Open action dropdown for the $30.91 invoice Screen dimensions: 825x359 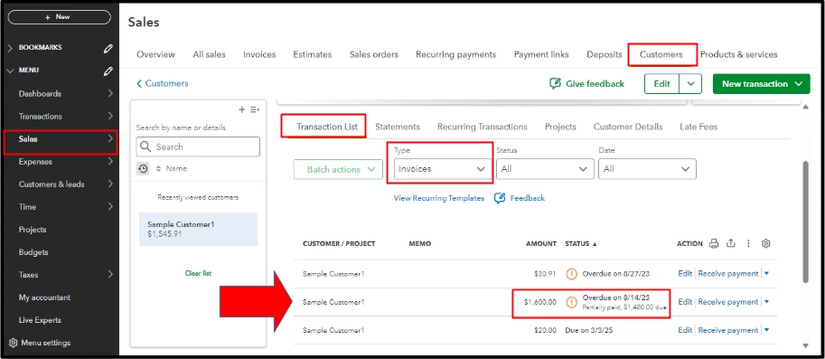(766, 274)
